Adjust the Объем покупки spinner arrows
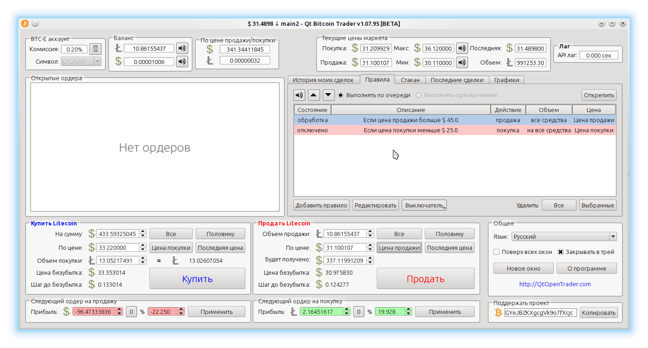This screenshot has width=648, height=348. tap(143, 260)
